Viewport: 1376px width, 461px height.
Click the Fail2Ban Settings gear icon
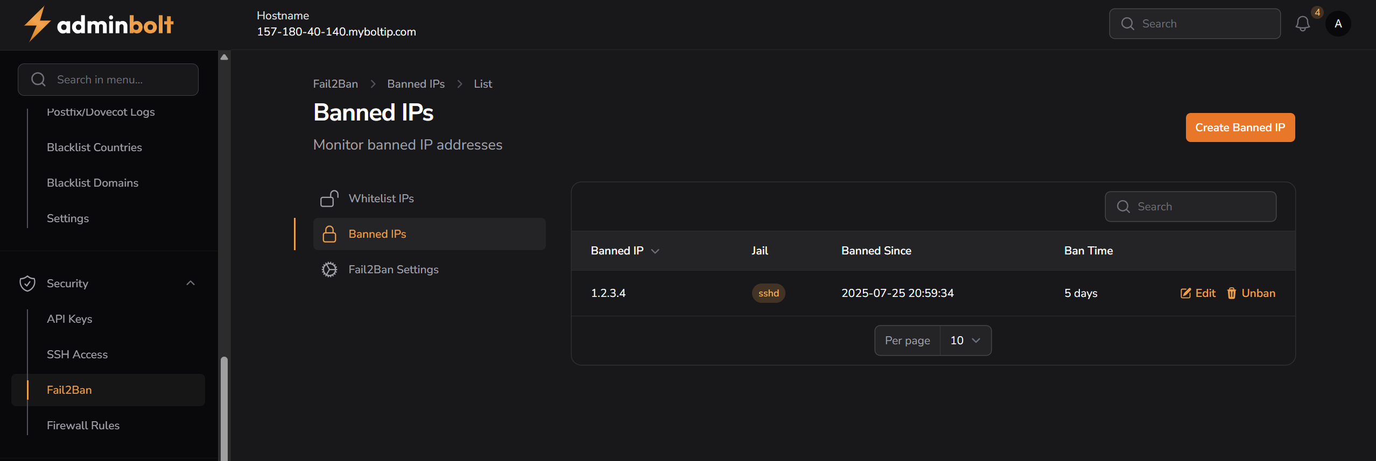click(329, 269)
